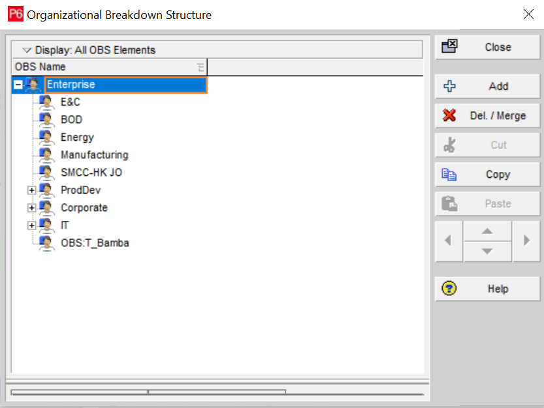Move element up with up arrow

tap(487, 231)
